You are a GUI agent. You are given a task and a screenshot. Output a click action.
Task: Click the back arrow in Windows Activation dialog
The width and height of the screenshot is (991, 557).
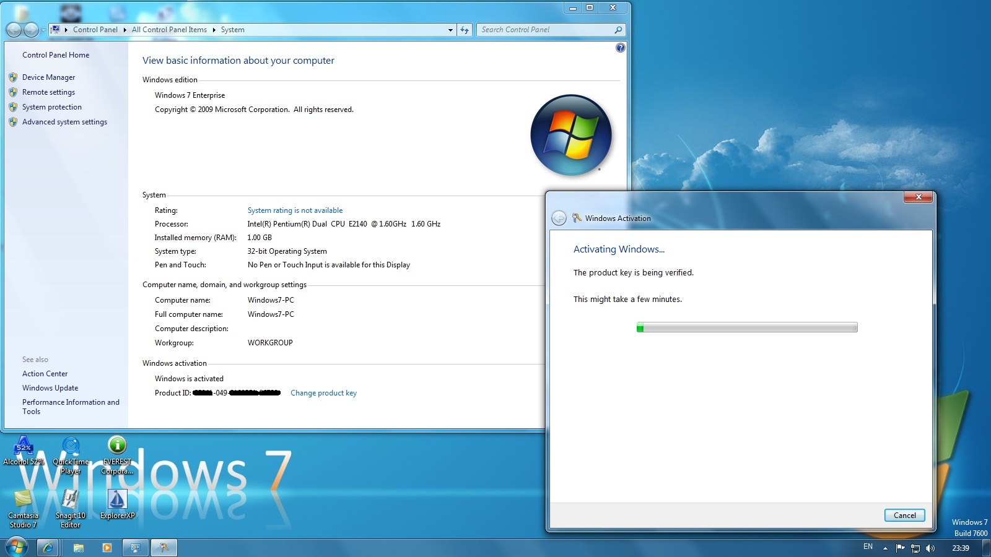pyautogui.click(x=559, y=218)
